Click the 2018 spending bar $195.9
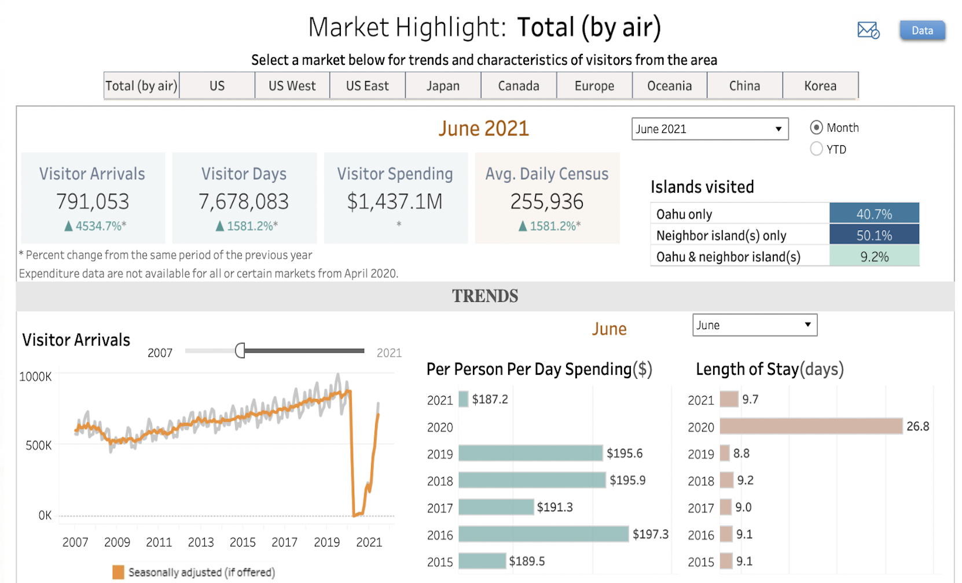Image resolution: width=962 pixels, height=583 pixels. (x=532, y=480)
